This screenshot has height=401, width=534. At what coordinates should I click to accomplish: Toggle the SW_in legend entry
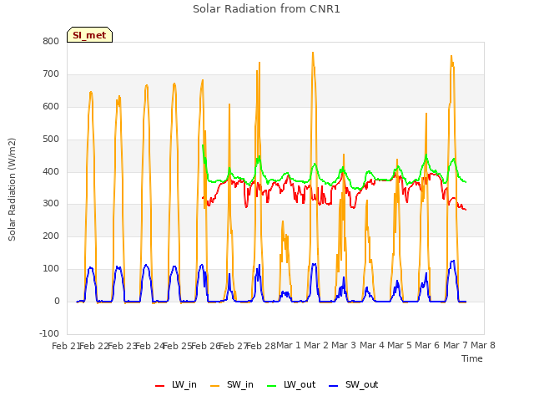coord(232,384)
